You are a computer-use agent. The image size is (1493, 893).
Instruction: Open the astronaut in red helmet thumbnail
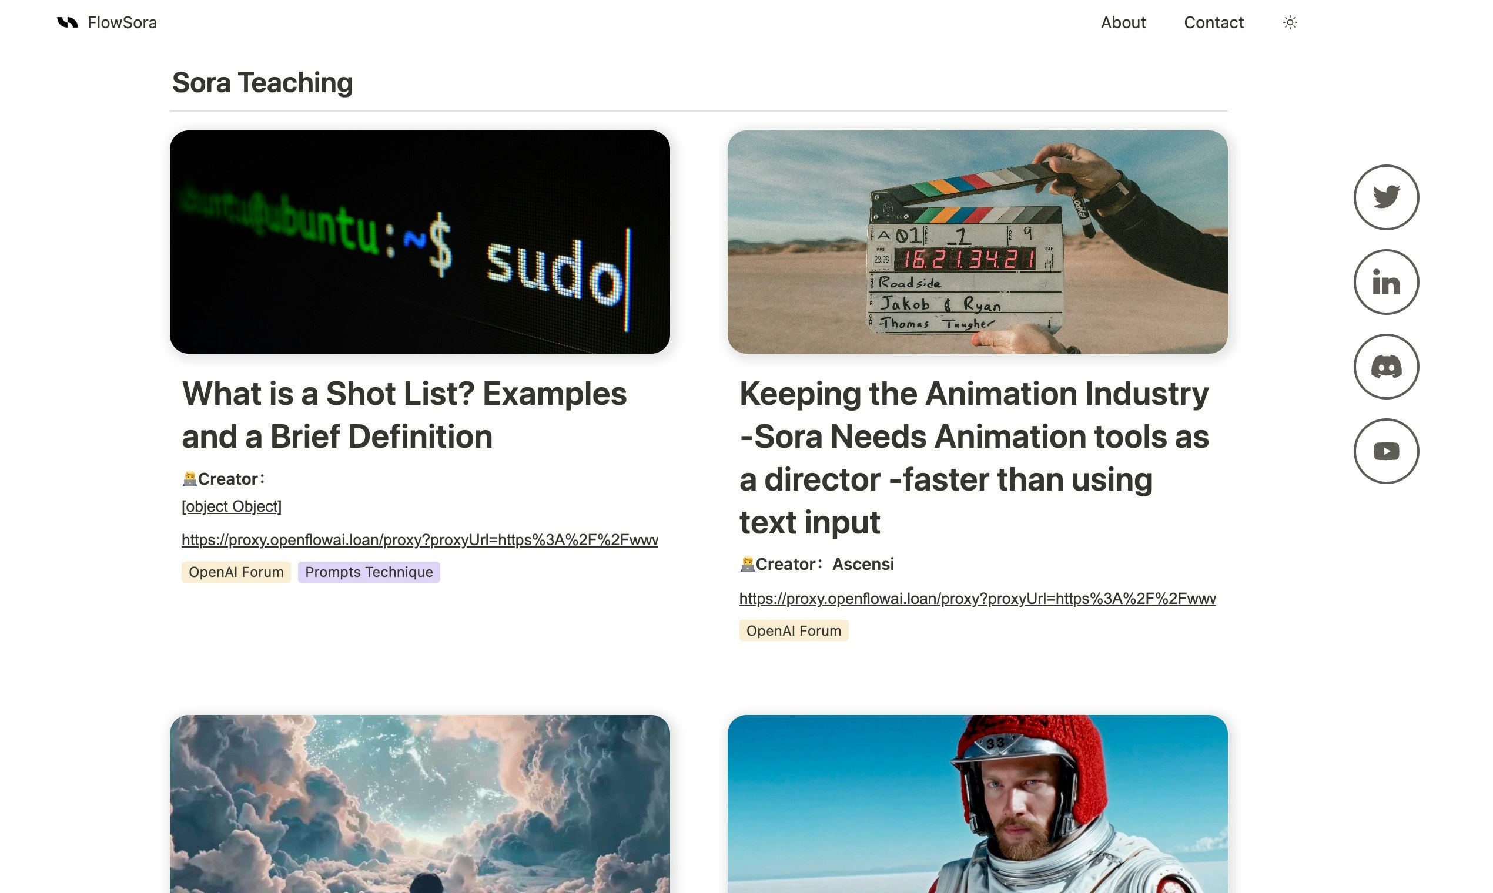pyautogui.click(x=977, y=803)
